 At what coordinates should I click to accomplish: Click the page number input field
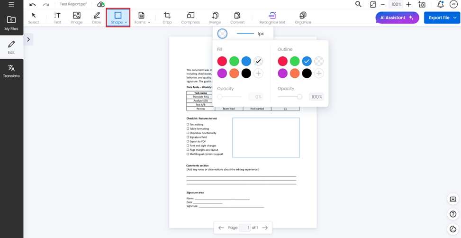pyautogui.click(x=244, y=228)
